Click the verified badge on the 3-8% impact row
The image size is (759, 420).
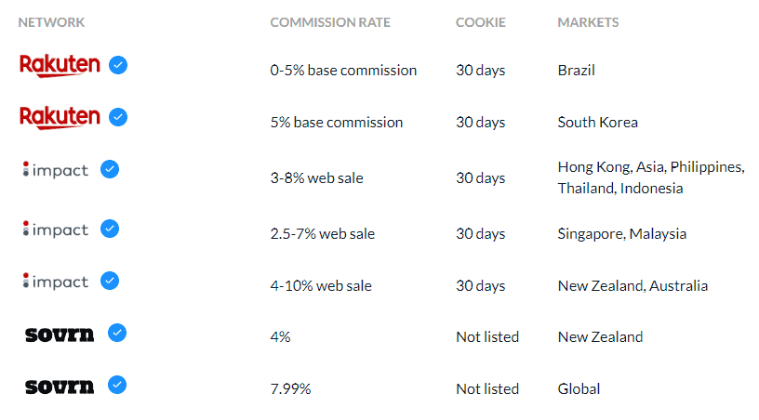pyautogui.click(x=110, y=169)
